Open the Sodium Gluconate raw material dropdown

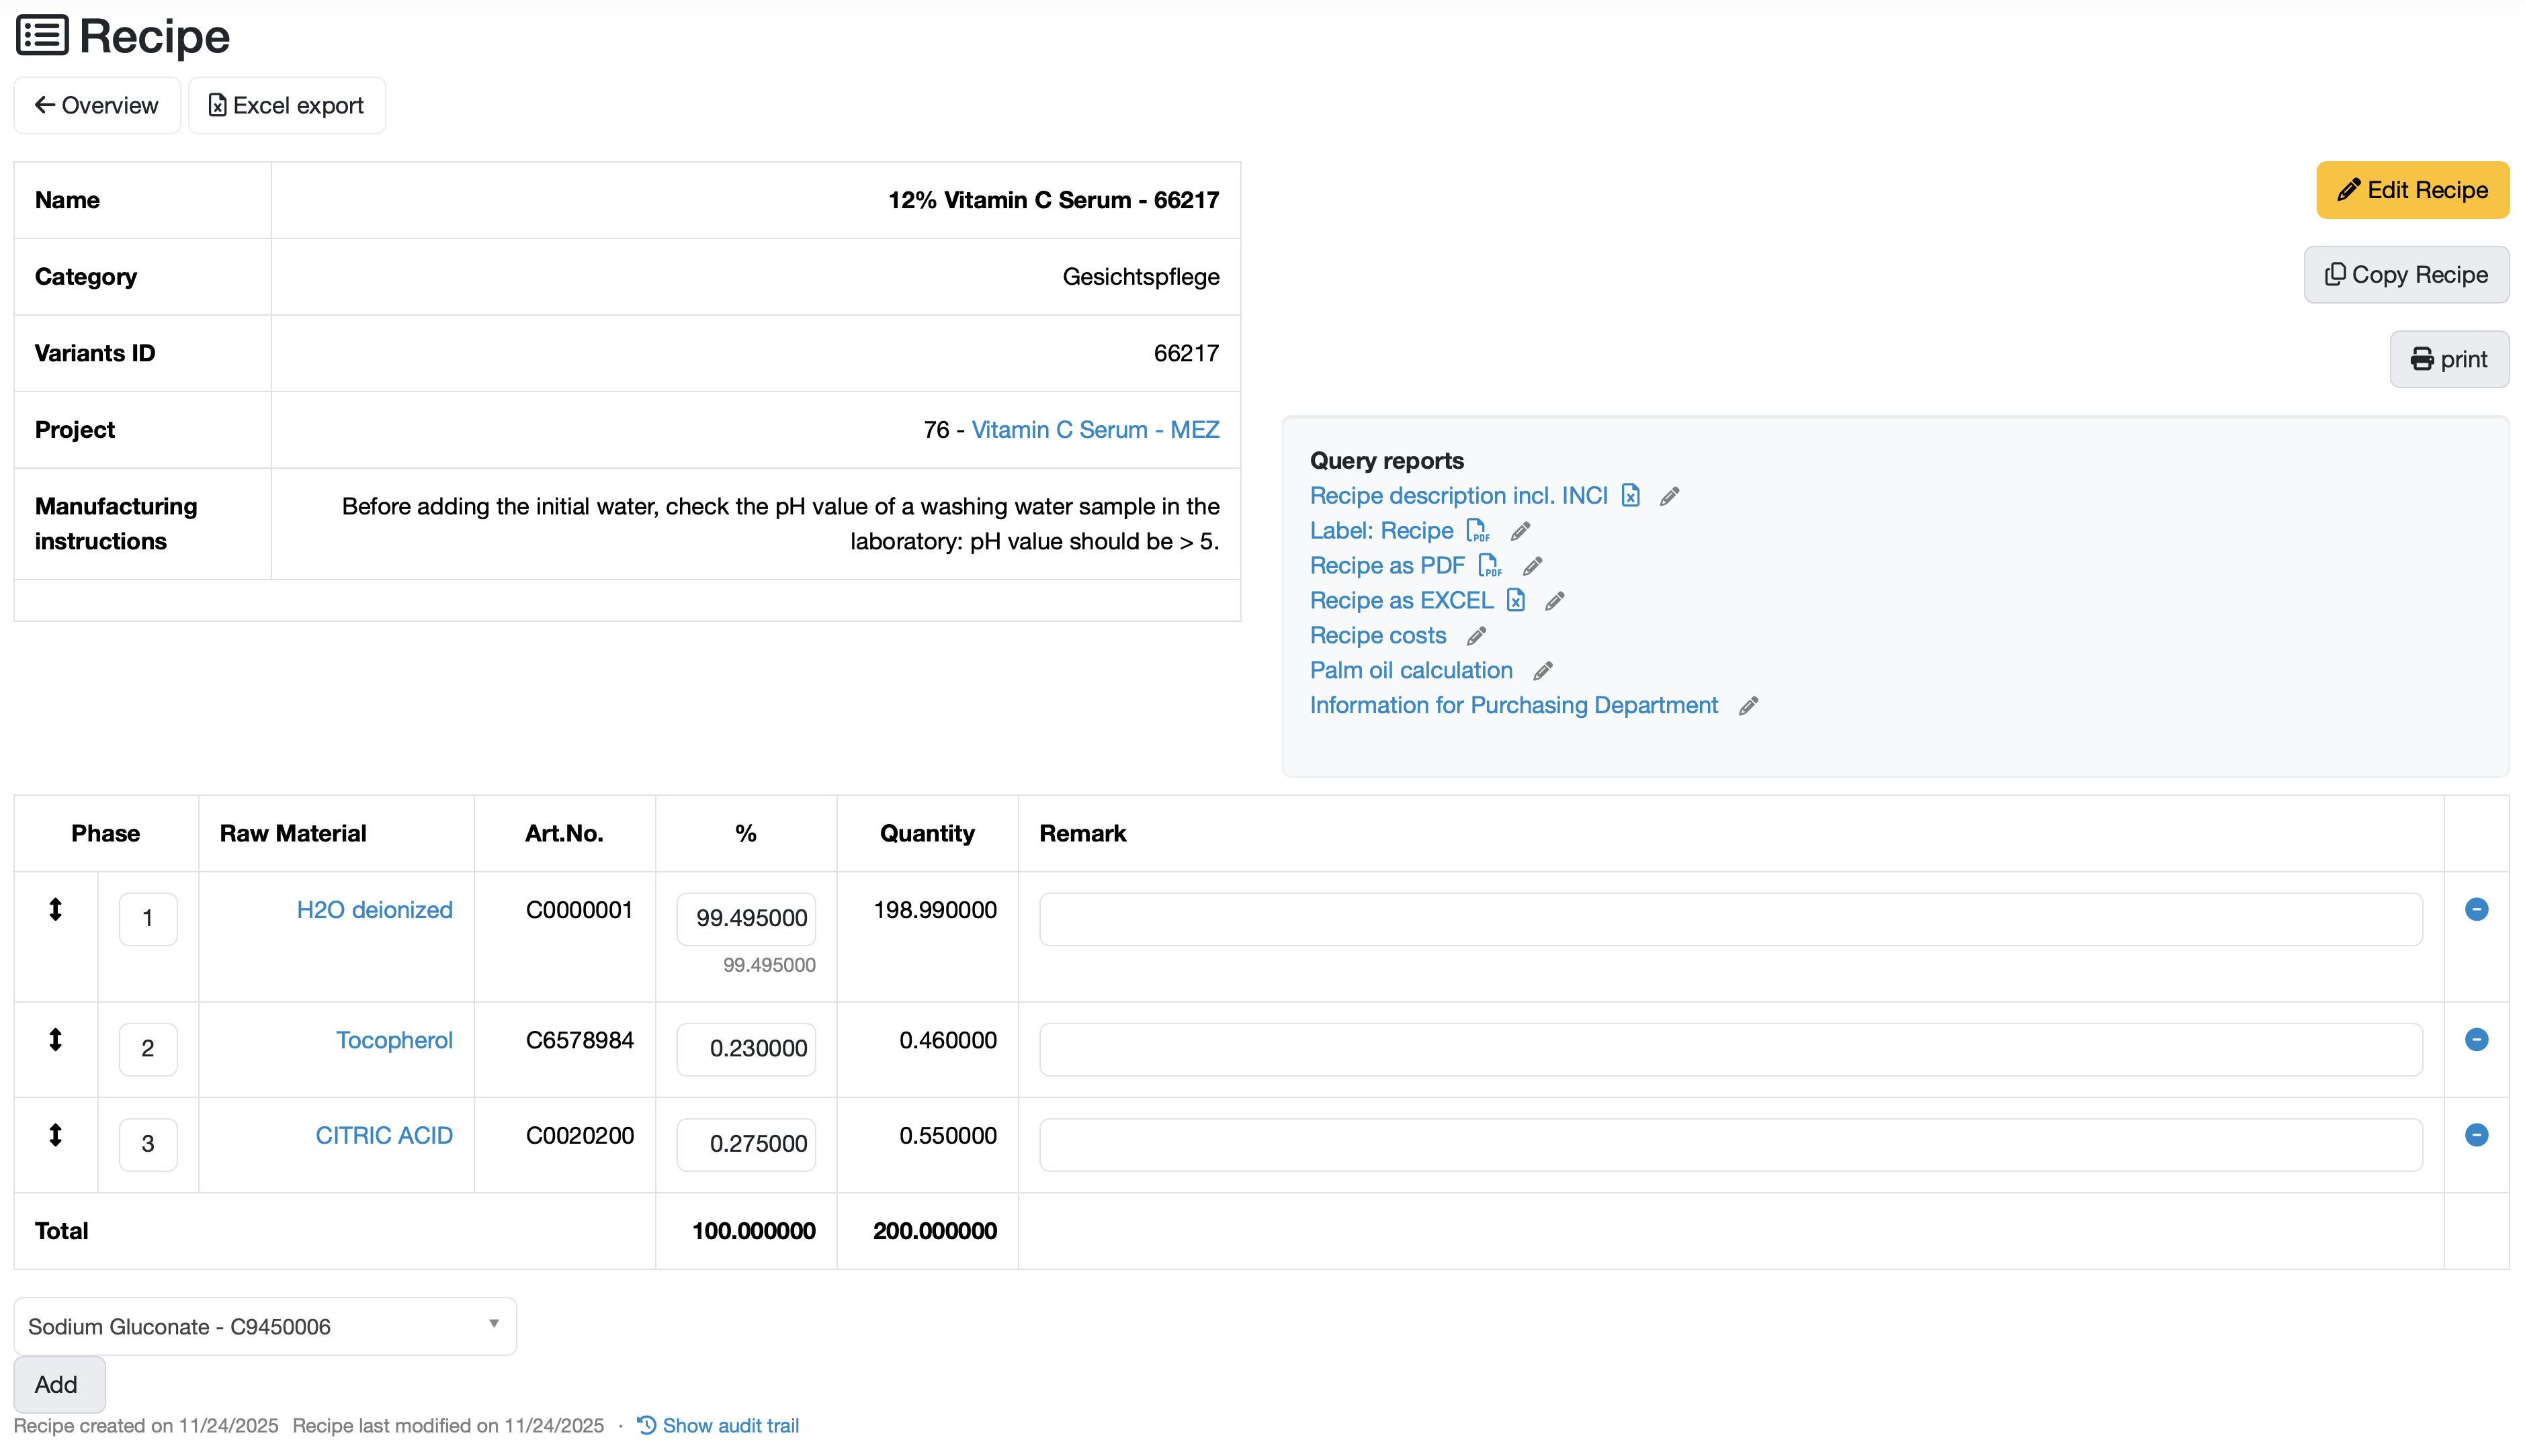coord(264,1326)
